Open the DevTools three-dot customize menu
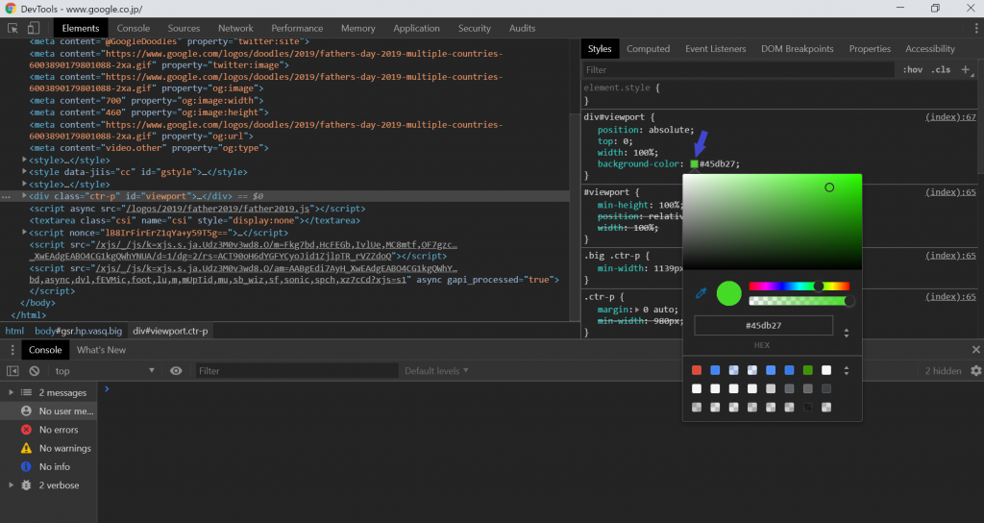Image resolution: width=984 pixels, height=523 pixels. (x=976, y=28)
